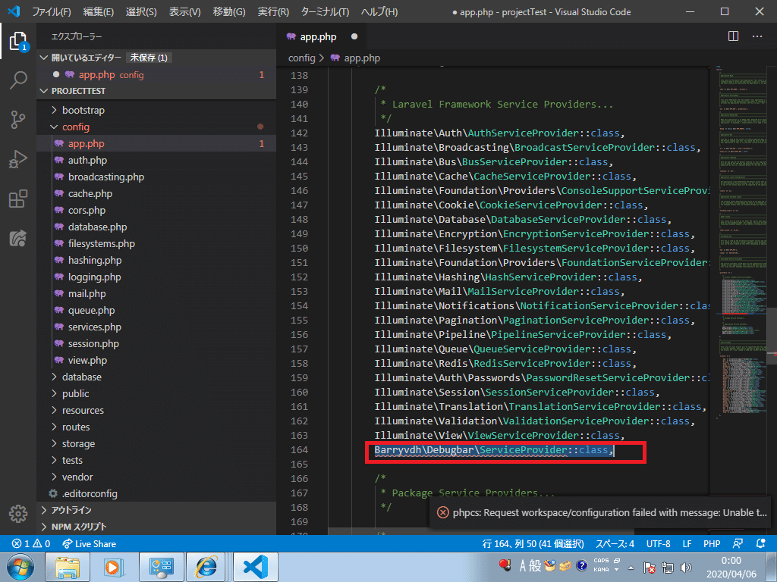Change end of line via LF

click(x=687, y=543)
